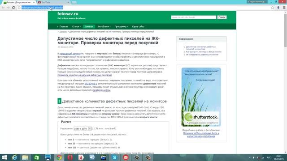Switch to the YouTube tab
287x161 pixels.
coord(53,2)
